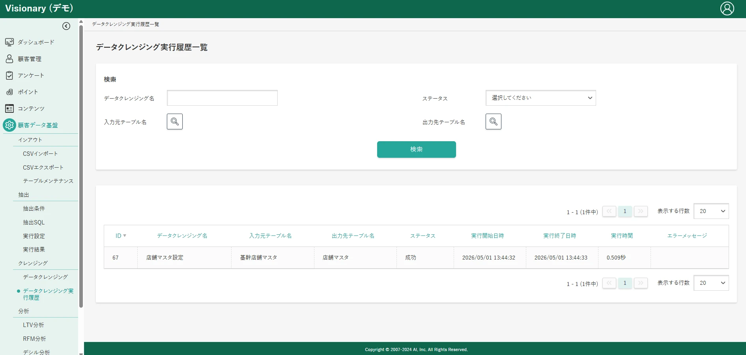This screenshot has width=746, height=355.
Task: Sort by ステータス column header
Action: click(423, 235)
